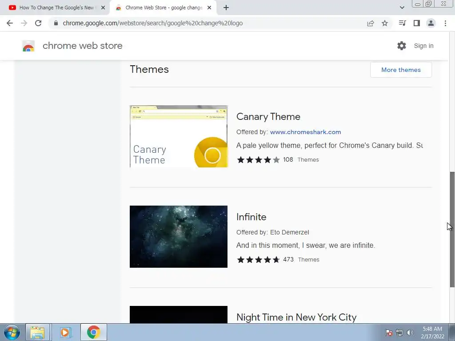Image resolution: width=455 pixels, height=341 pixels.
Task: Visit www.chromeshark.com link
Action: click(305, 132)
